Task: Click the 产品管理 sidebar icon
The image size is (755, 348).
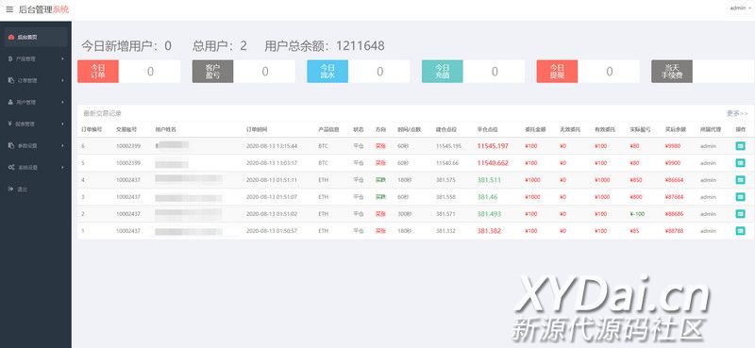Action: [x=10, y=58]
